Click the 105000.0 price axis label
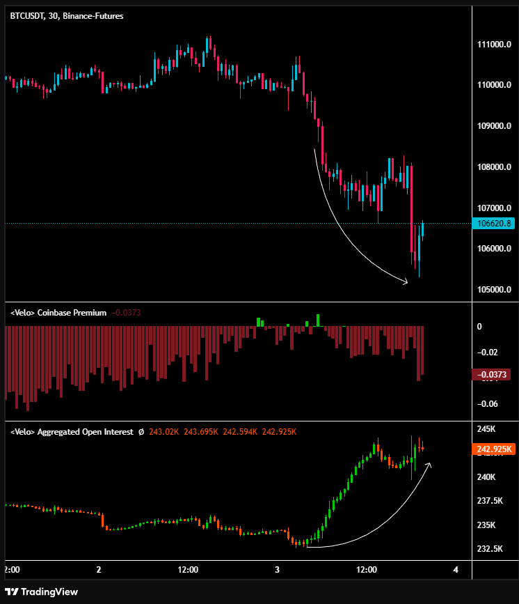 point(495,290)
